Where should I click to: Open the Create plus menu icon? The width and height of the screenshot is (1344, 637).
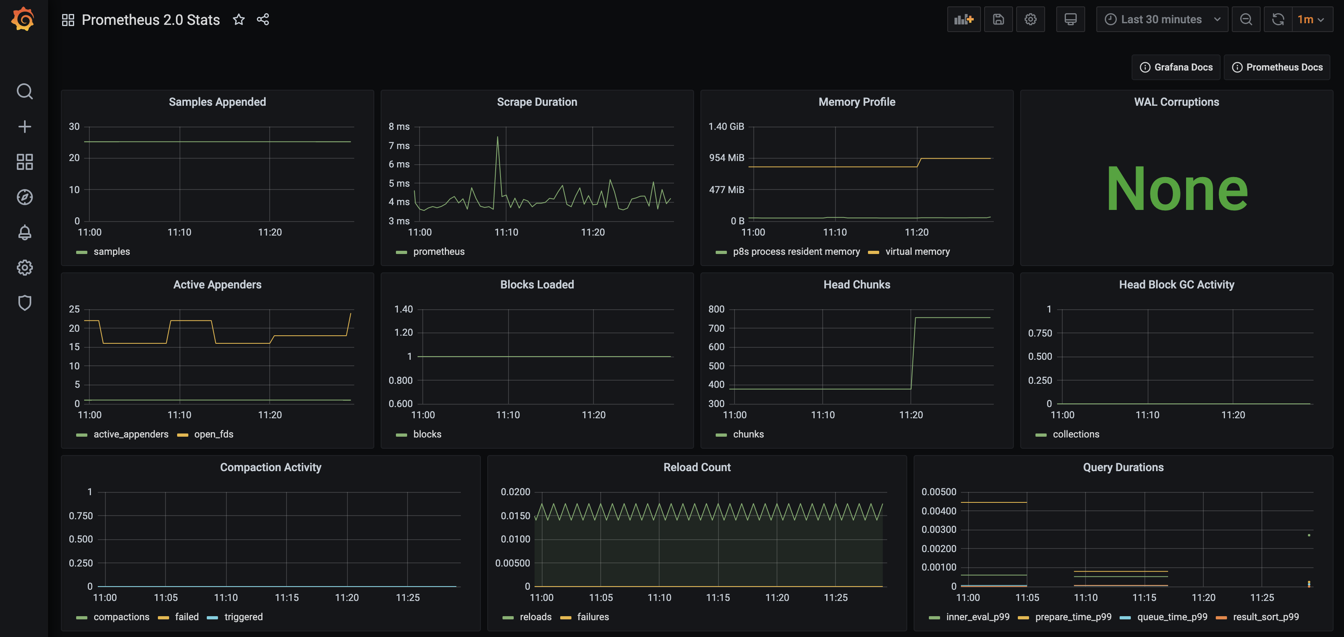pos(24,127)
